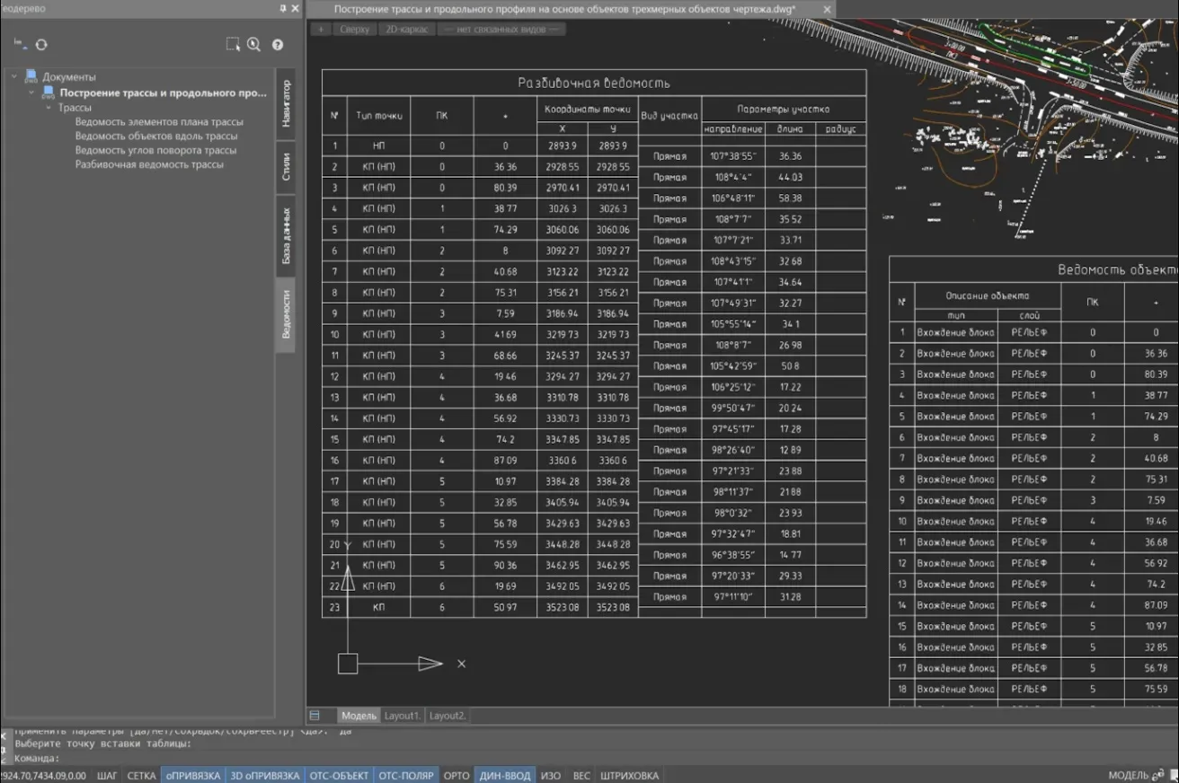The height and width of the screenshot is (783, 1179).
Task: Open help via the question mark icon
Action: (278, 45)
